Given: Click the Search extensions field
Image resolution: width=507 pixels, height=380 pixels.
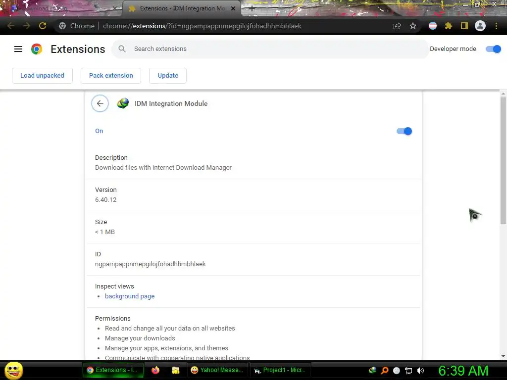Looking at the screenshot, I should pyautogui.click(x=270, y=49).
